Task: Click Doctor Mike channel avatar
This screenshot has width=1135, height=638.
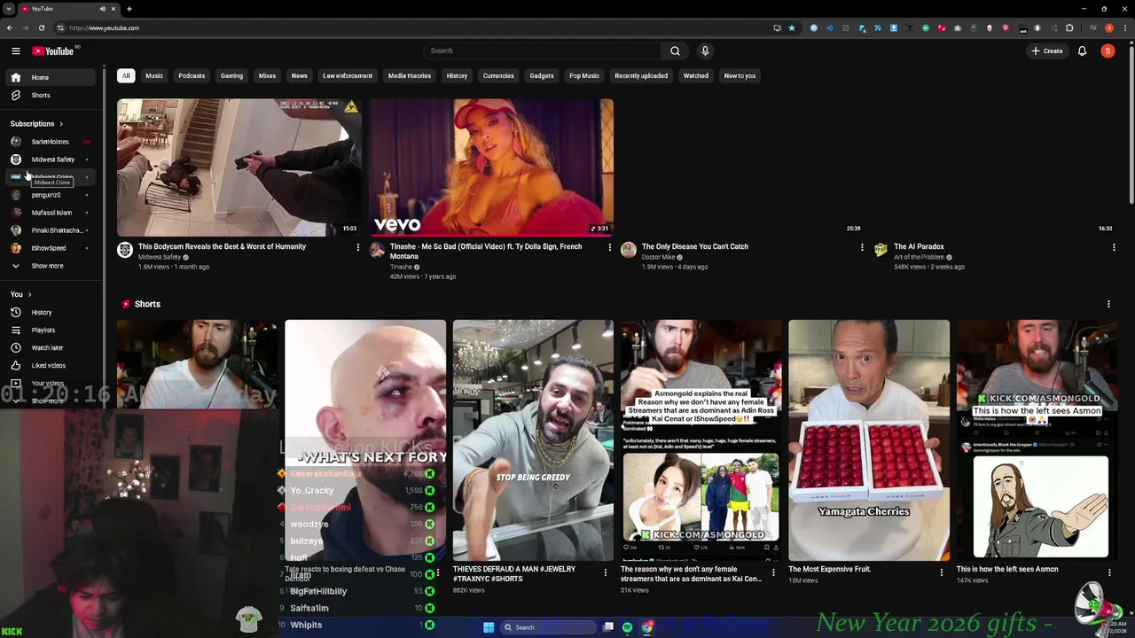Action: pyautogui.click(x=628, y=251)
